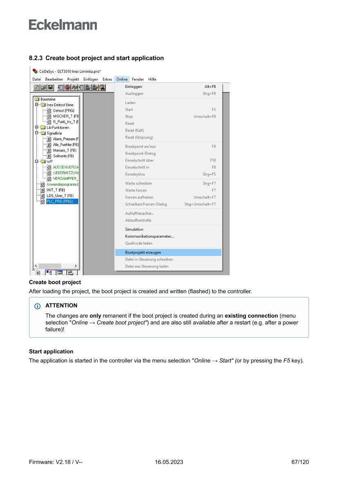Choose Einloggen from the Online menu
Image resolution: width=338 pixels, height=478 pixels.
(134, 87)
